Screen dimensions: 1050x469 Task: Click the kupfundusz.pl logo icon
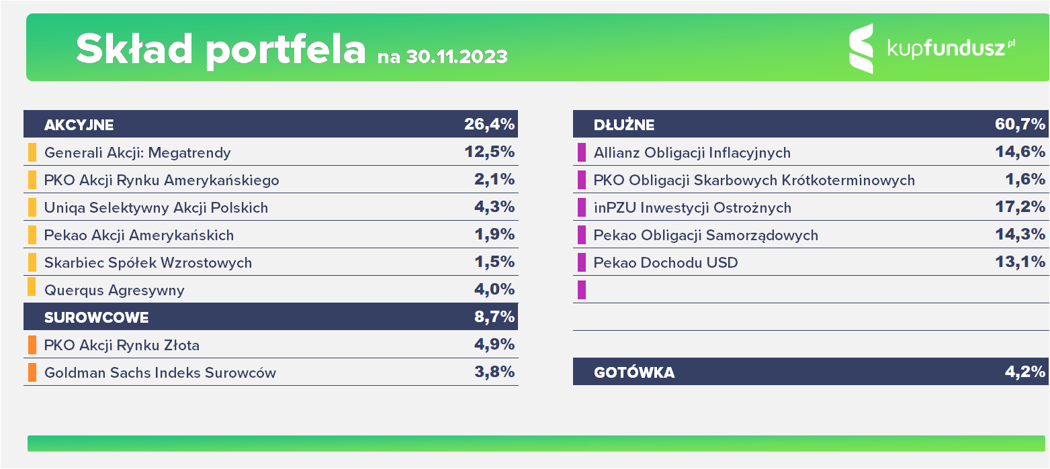tap(861, 48)
